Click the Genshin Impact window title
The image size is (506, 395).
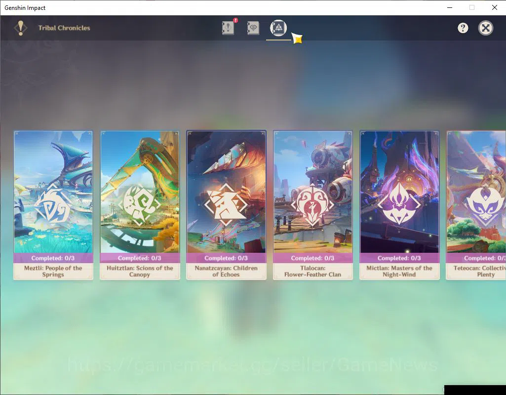[25, 8]
